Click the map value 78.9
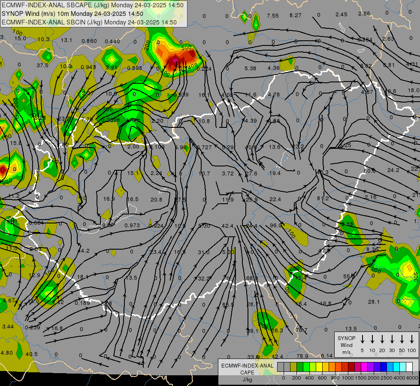The image size is (420, 386). click(x=302, y=356)
